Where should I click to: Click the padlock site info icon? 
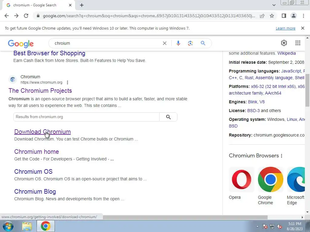click(x=38, y=16)
